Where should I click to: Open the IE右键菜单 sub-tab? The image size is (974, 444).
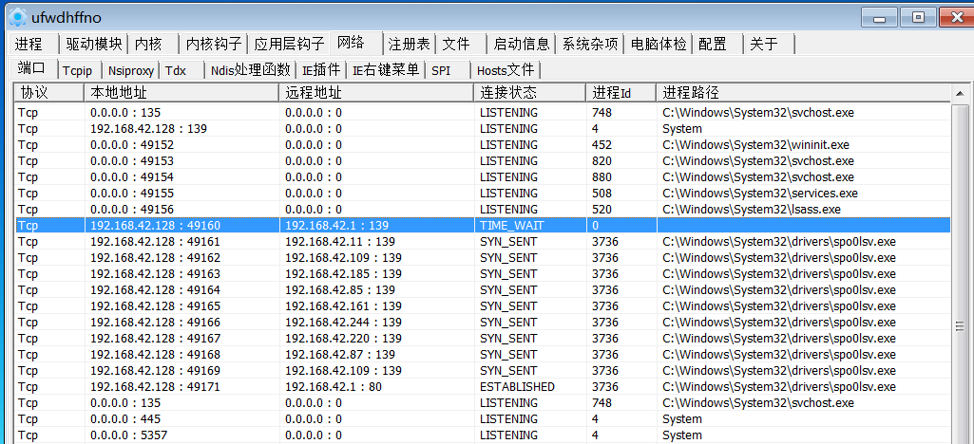point(385,71)
